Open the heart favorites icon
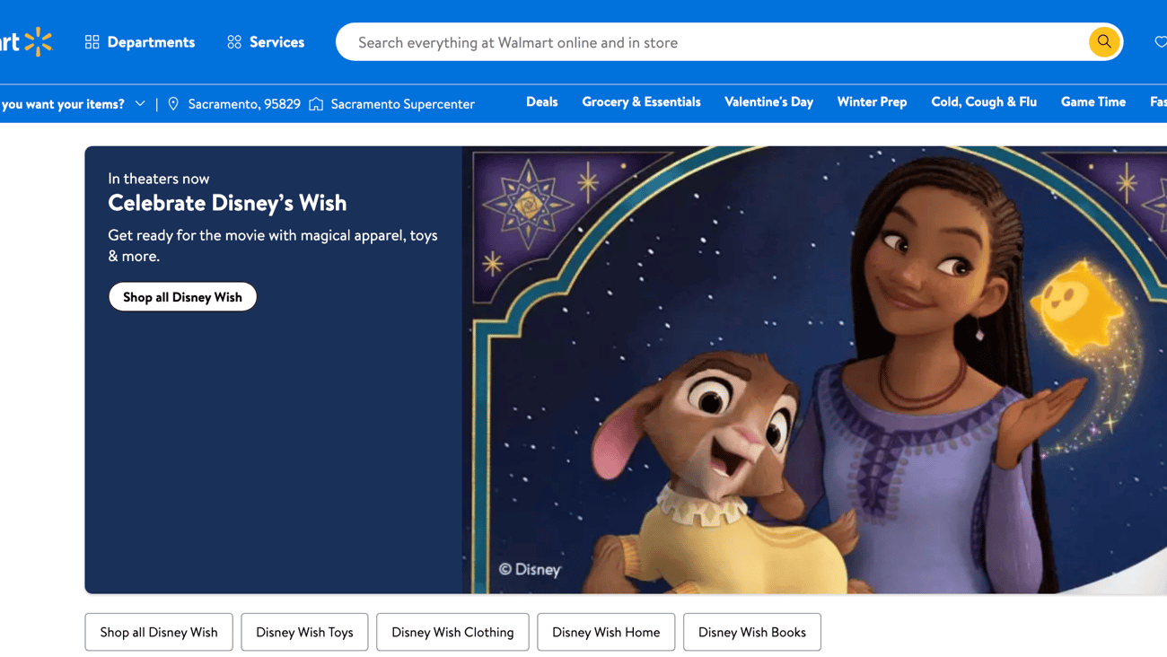The width and height of the screenshot is (1167, 657). (1160, 42)
